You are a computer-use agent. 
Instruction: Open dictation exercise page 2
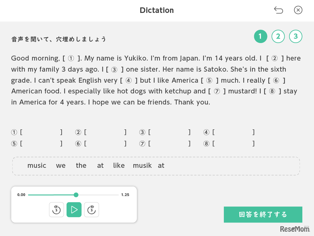(278, 36)
